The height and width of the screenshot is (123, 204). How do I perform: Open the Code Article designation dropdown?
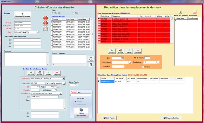click(64, 83)
